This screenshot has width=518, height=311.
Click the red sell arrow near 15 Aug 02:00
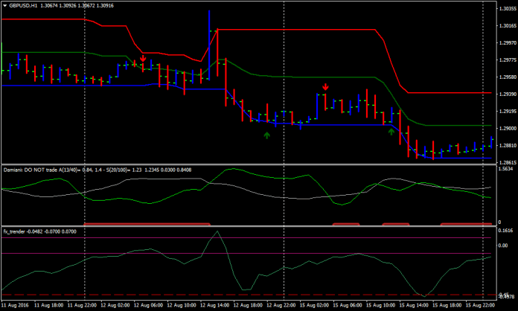pos(325,87)
